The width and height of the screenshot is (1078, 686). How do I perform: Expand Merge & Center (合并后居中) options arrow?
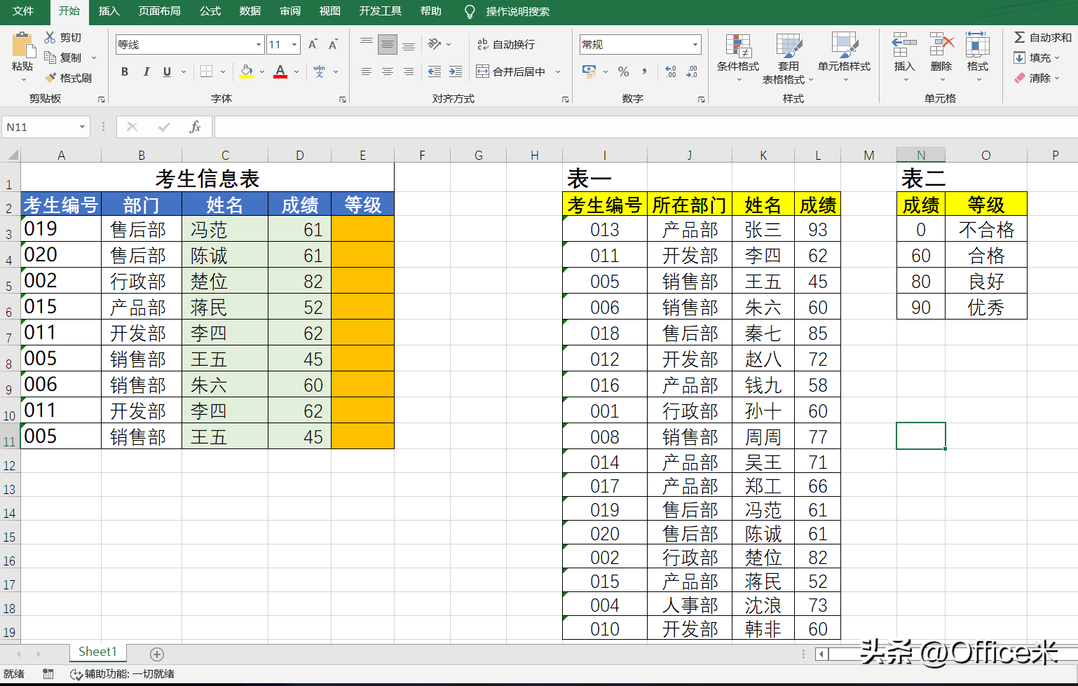pyautogui.click(x=558, y=71)
